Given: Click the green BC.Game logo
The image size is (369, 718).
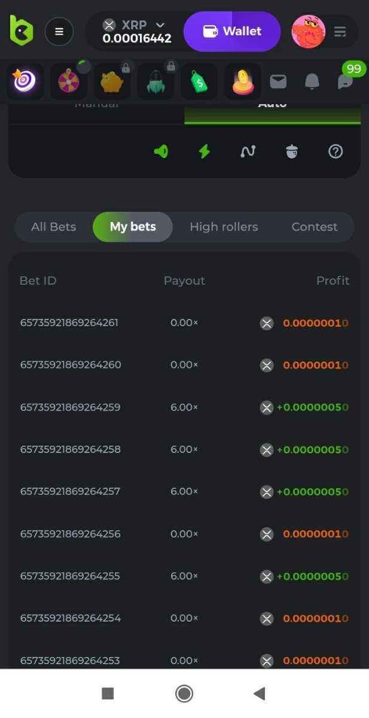Looking at the screenshot, I should coord(22,31).
